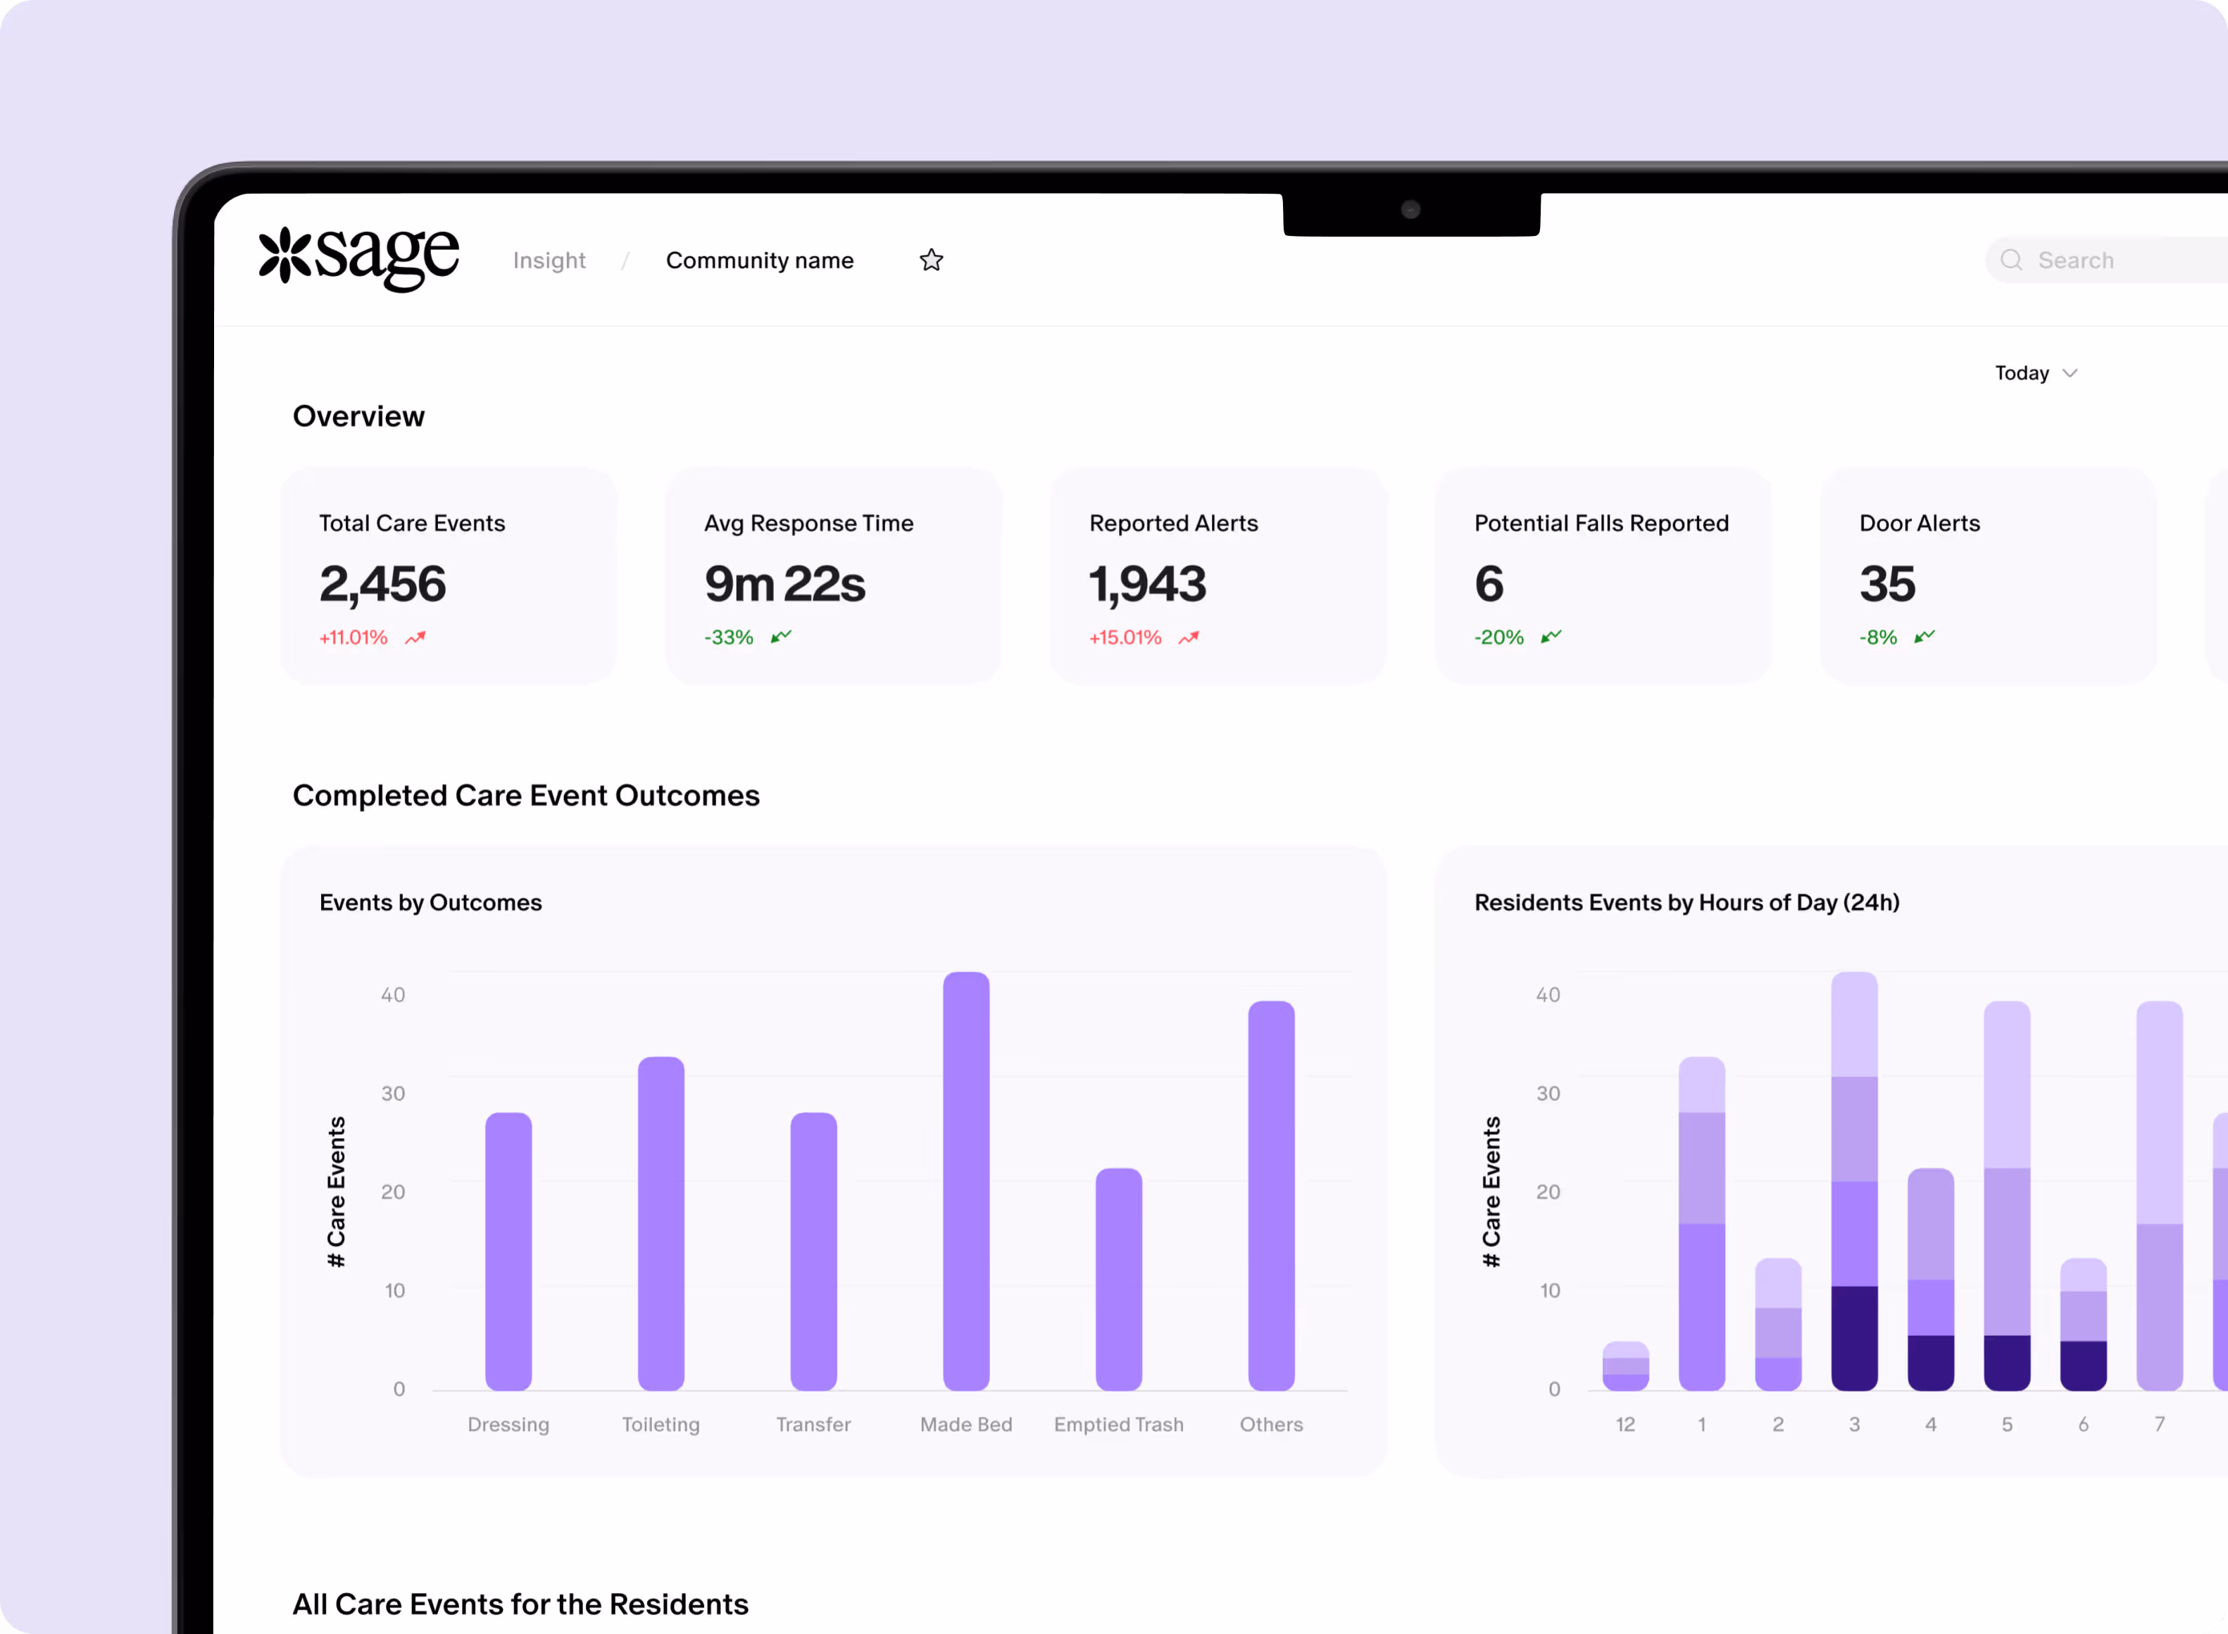Click the Others outcome bar
The width and height of the screenshot is (2228, 1634).
(1271, 1196)
